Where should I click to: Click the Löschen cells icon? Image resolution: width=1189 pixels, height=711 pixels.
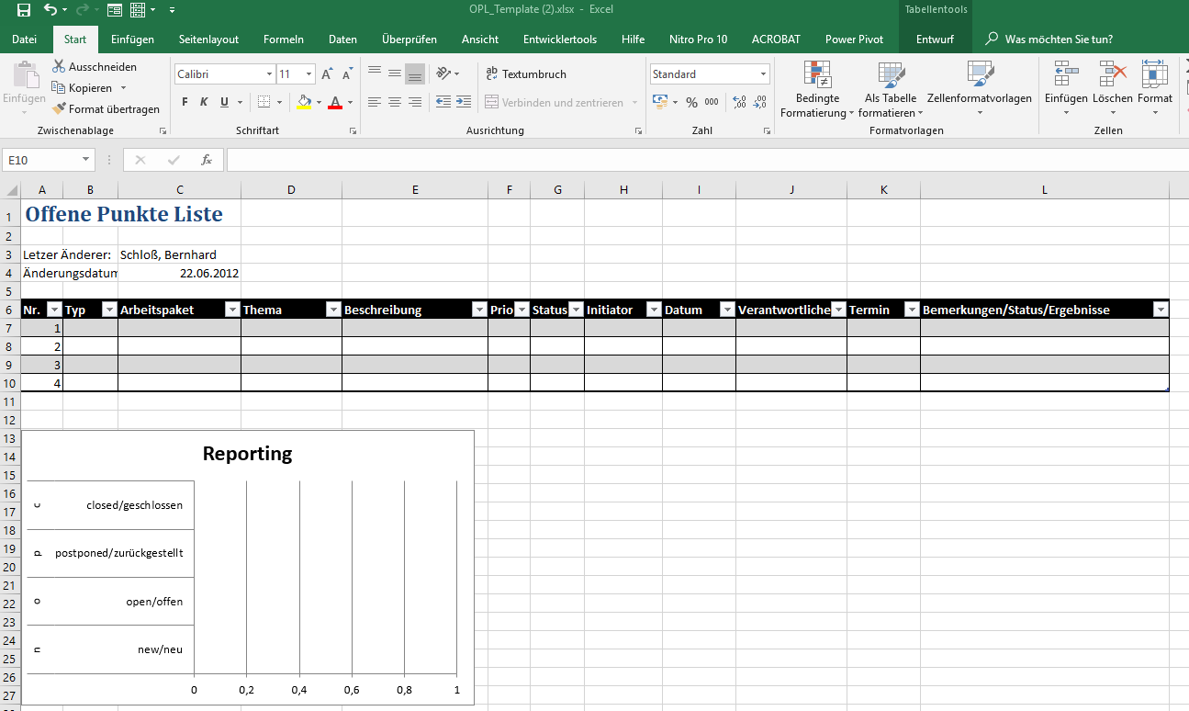click(x=1112, y=74)
